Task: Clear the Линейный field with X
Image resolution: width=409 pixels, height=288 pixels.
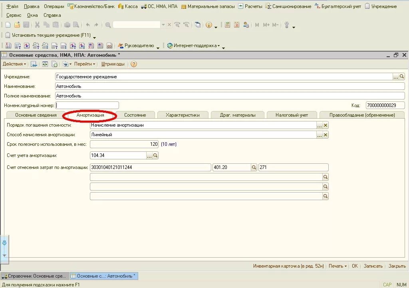Action: coord(325,135)
